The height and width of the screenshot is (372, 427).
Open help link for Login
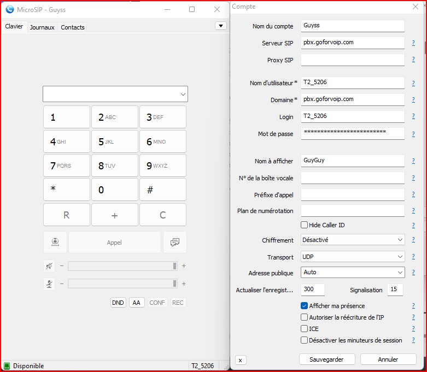pyautogui.click(x=413, y=116)
